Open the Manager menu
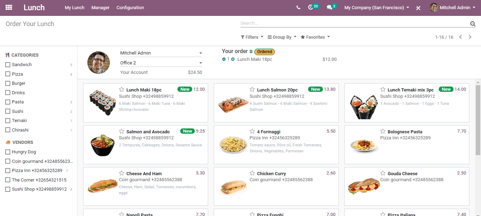The width and height of the screenshot is (481, 216). [x=100, y=7]
